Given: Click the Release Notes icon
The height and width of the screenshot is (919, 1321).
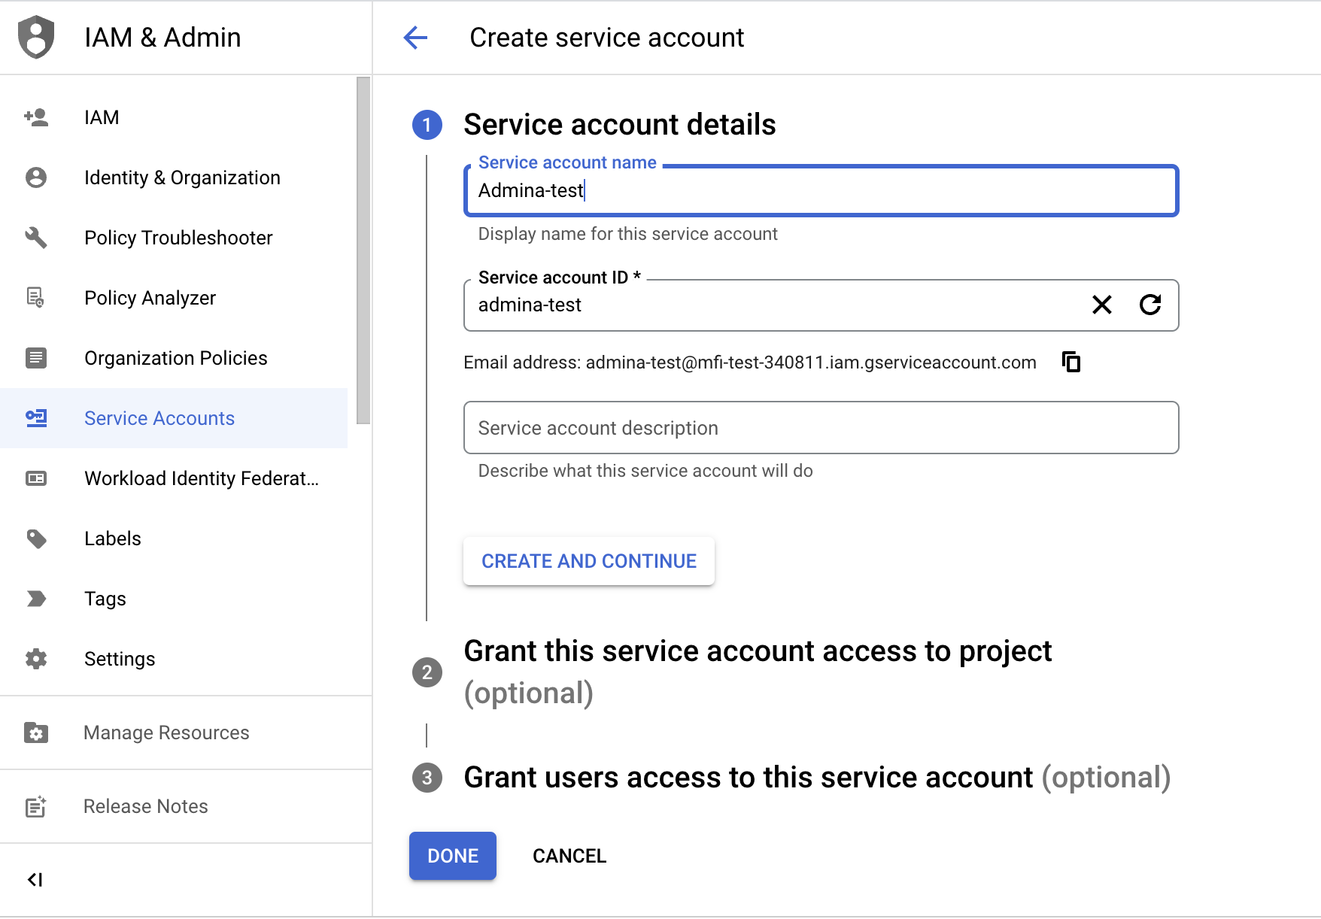Looking at the screenshot, I should pyautogui.click(x=36, y=806).
